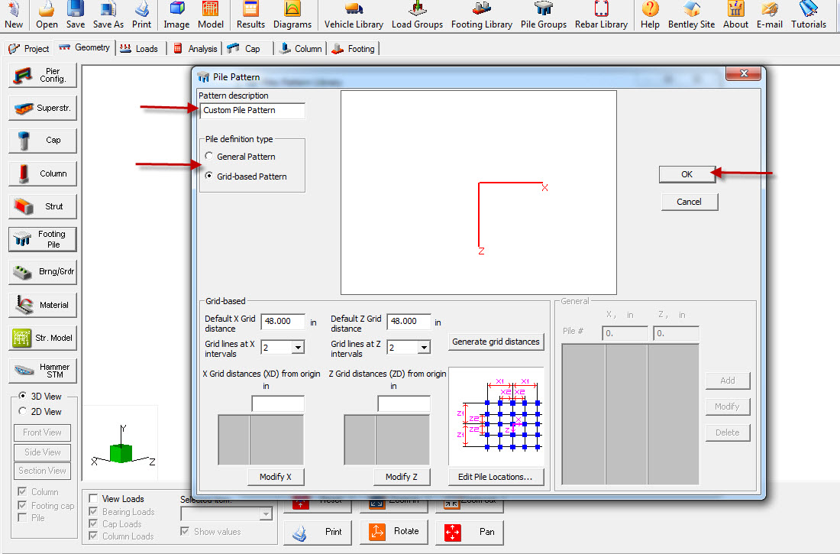
Task: Click the Column sidebar button
Action: (43, 173)
